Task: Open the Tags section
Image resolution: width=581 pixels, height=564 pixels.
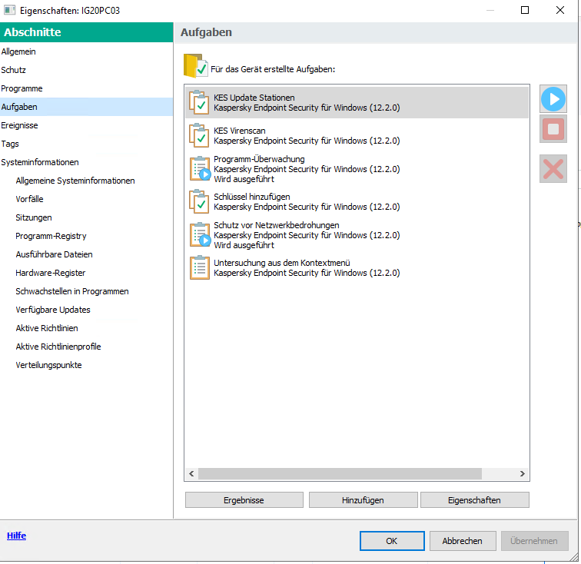Action: [x=10, y=144]
